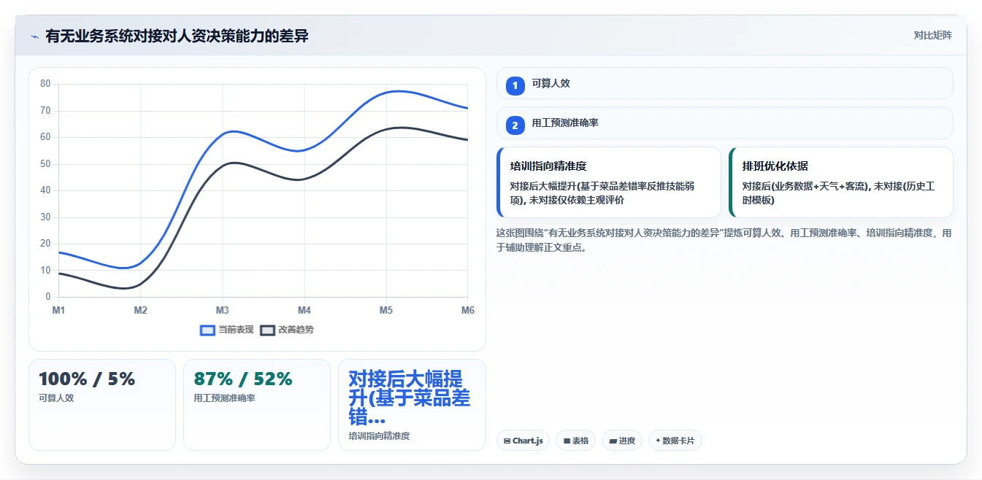Click the 表格 tag icon
Screen dimensions: 982x480
point(567,441)
